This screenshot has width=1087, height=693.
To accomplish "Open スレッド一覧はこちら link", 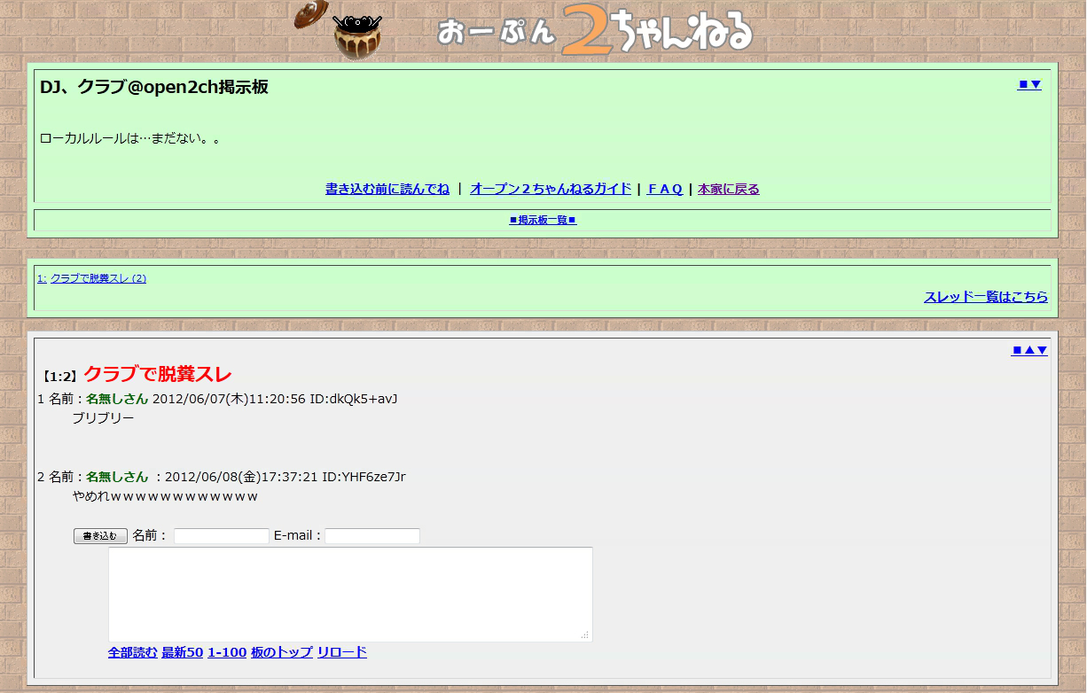I will [986, 297].
